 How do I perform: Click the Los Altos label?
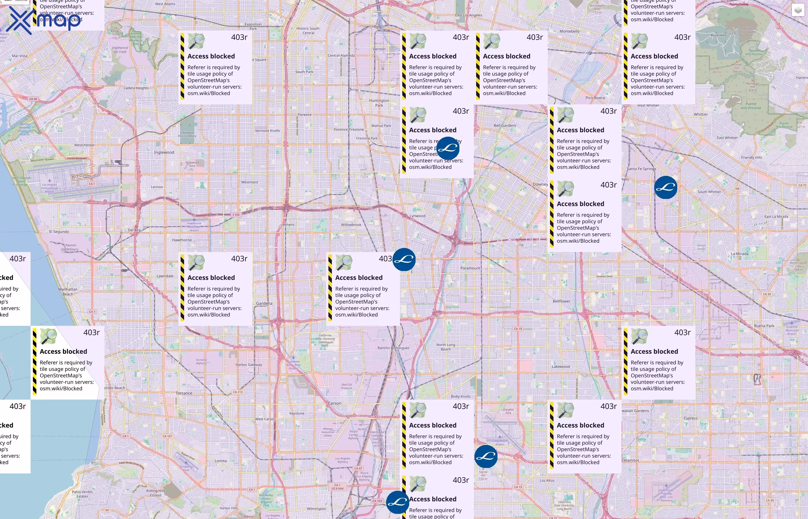click(547, 481)
